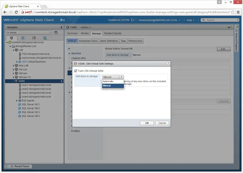The width and height of the screenshot is (243, 173).
Task: Select host vsan1.storagedomain.local
Action: (36, 85)
